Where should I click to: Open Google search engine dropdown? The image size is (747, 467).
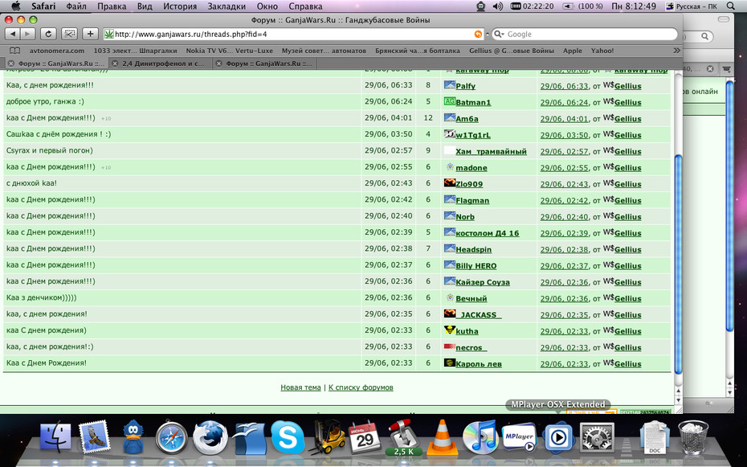coord(498,35)
